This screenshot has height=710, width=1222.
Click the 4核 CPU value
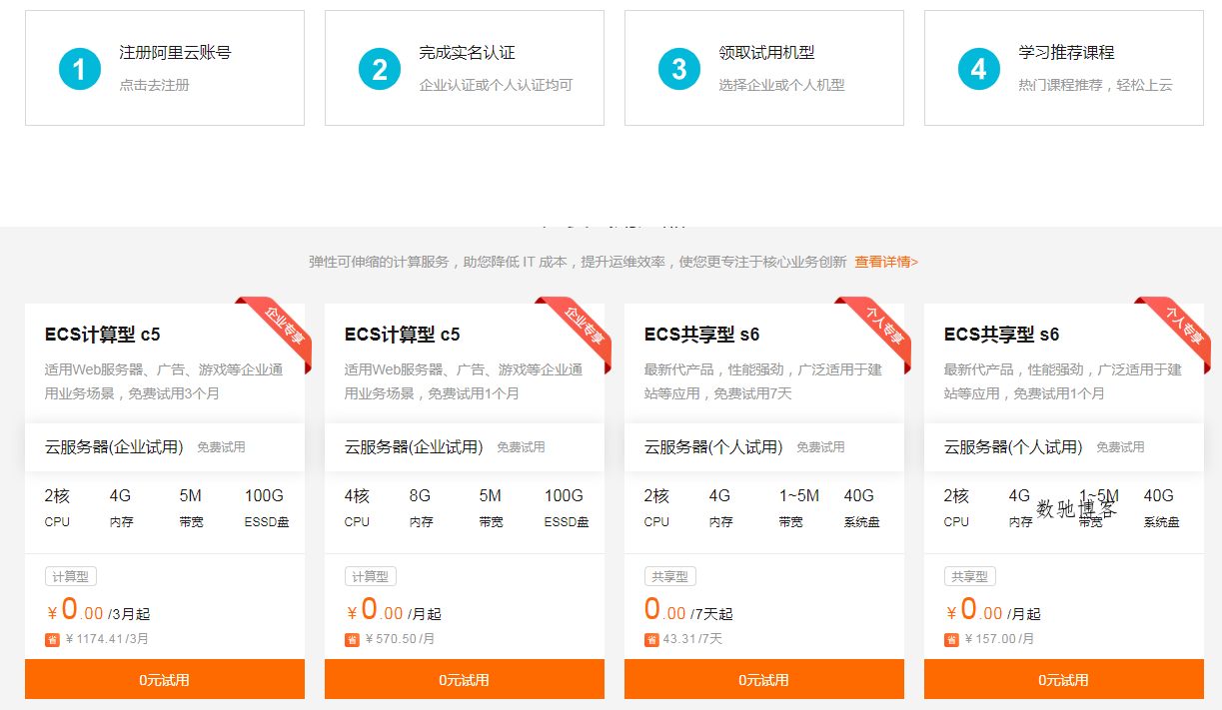click(357, 495)
